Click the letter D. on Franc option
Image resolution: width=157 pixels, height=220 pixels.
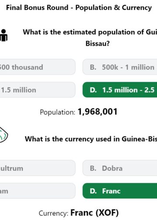point(93,191)
